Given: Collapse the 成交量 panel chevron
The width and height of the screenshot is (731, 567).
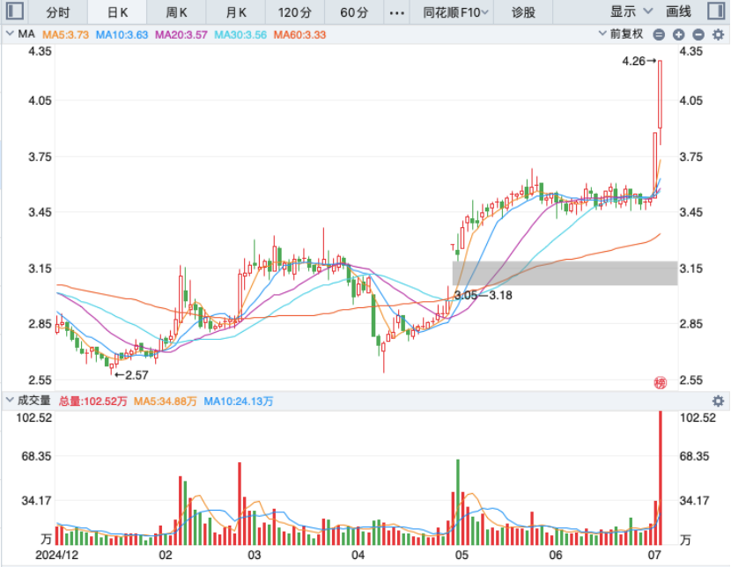Looking at the screenshot, I should (10, 401).
